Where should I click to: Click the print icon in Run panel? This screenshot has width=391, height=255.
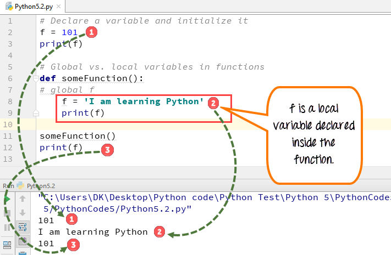(23, 252)
